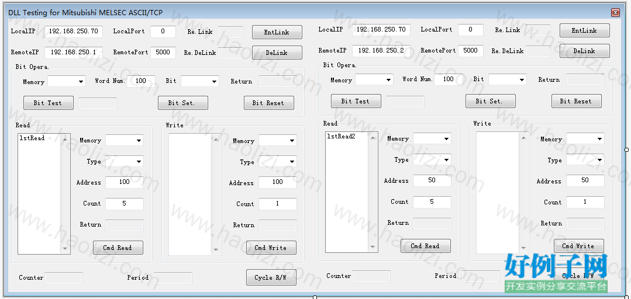This screenshot has height=299, width=631.
Task: Click left Read Address field 100
Action: coord(125,182)
